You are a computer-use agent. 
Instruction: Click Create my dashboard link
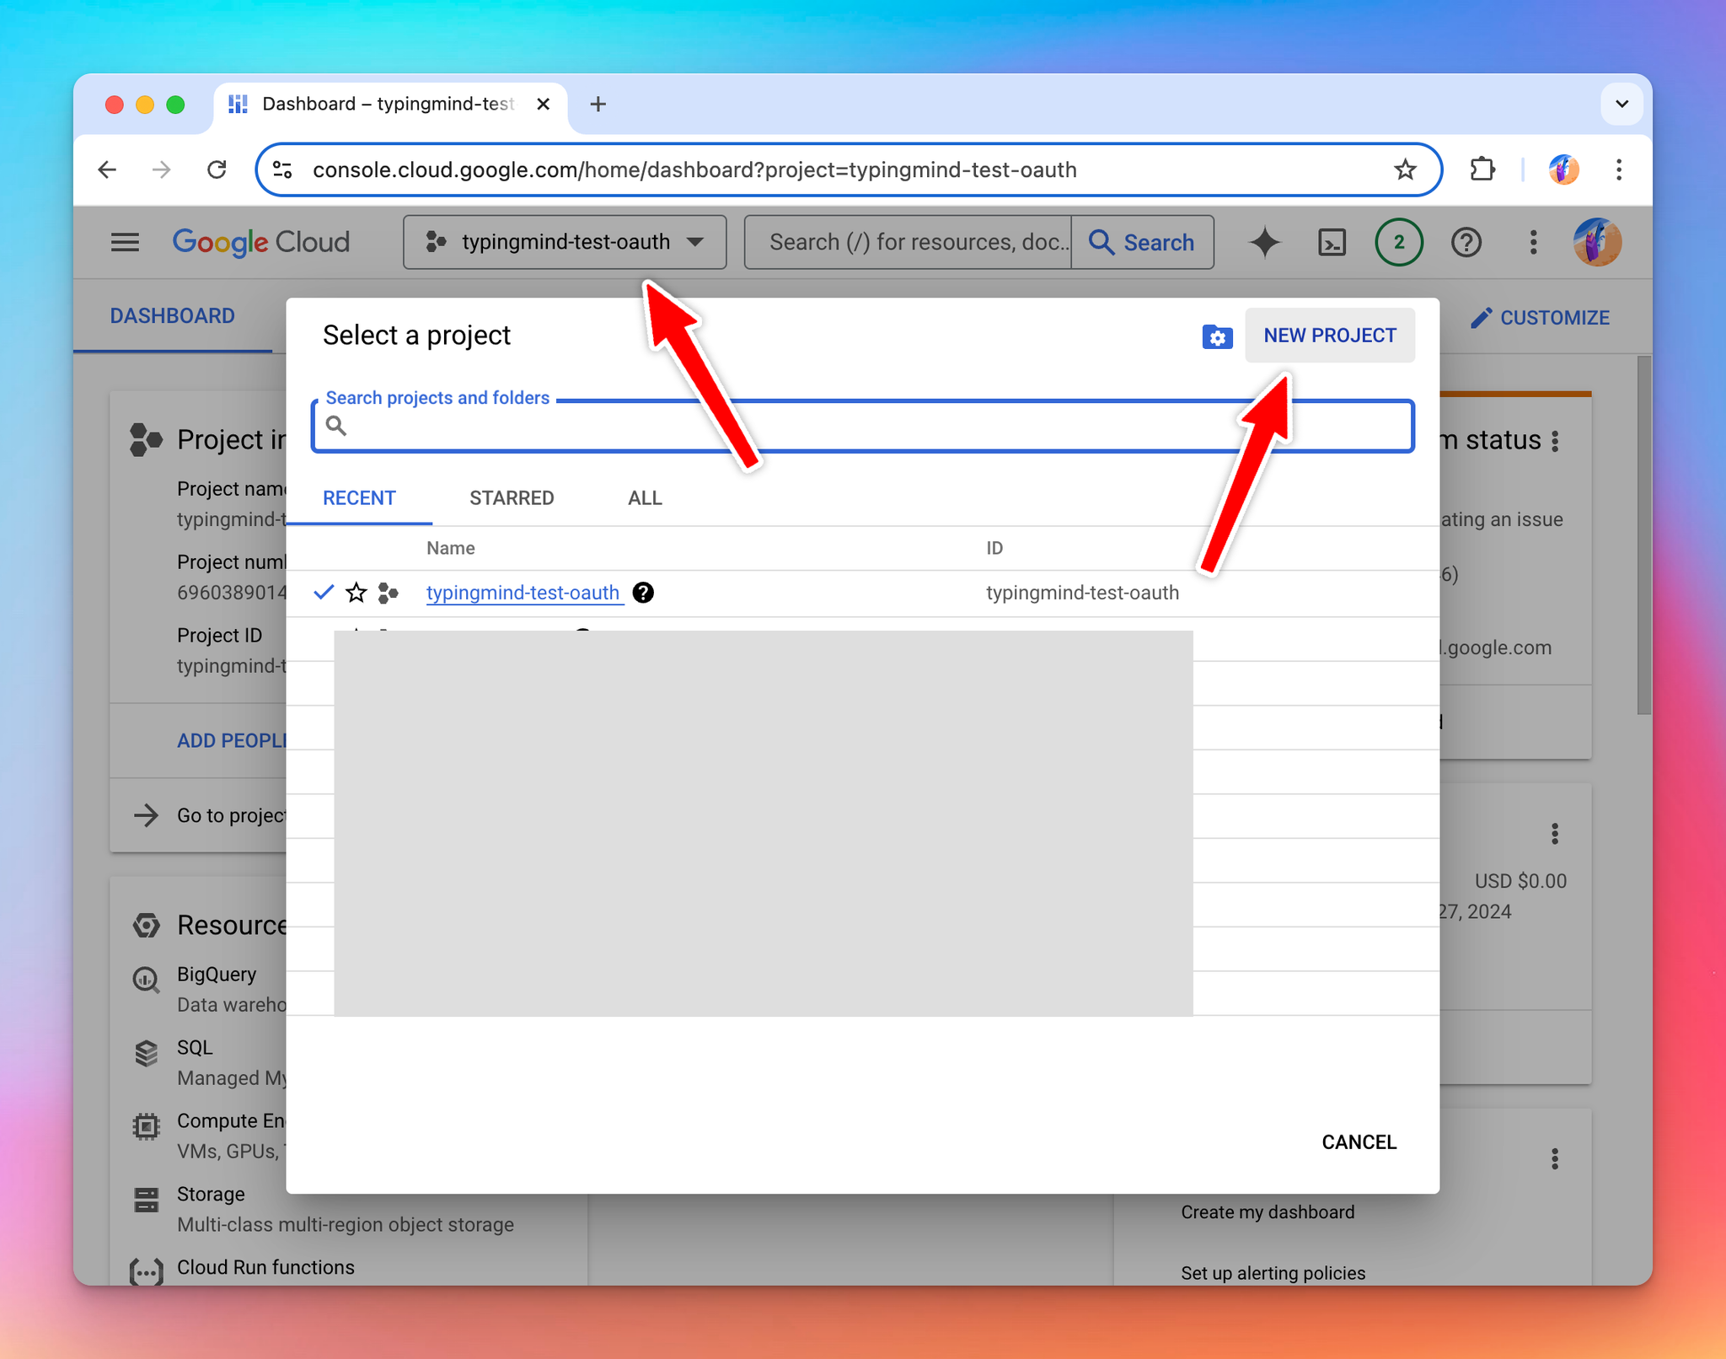point(1268,1212)
